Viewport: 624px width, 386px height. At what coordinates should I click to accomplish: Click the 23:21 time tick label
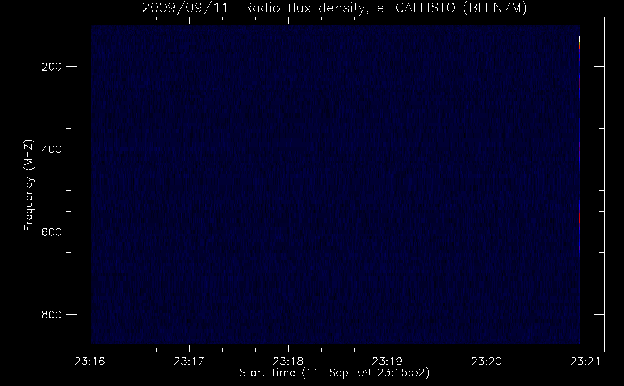pos(586,362)
